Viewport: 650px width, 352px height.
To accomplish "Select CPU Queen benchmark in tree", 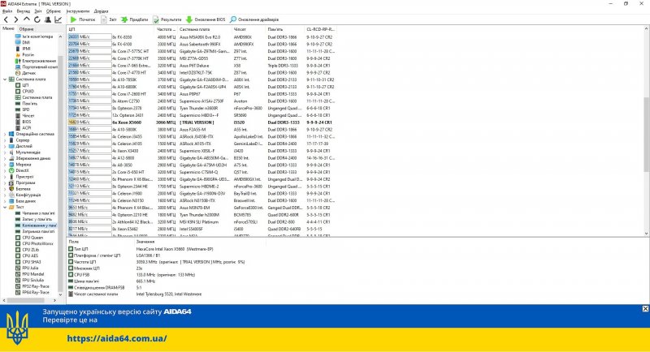I will (33, 238).
